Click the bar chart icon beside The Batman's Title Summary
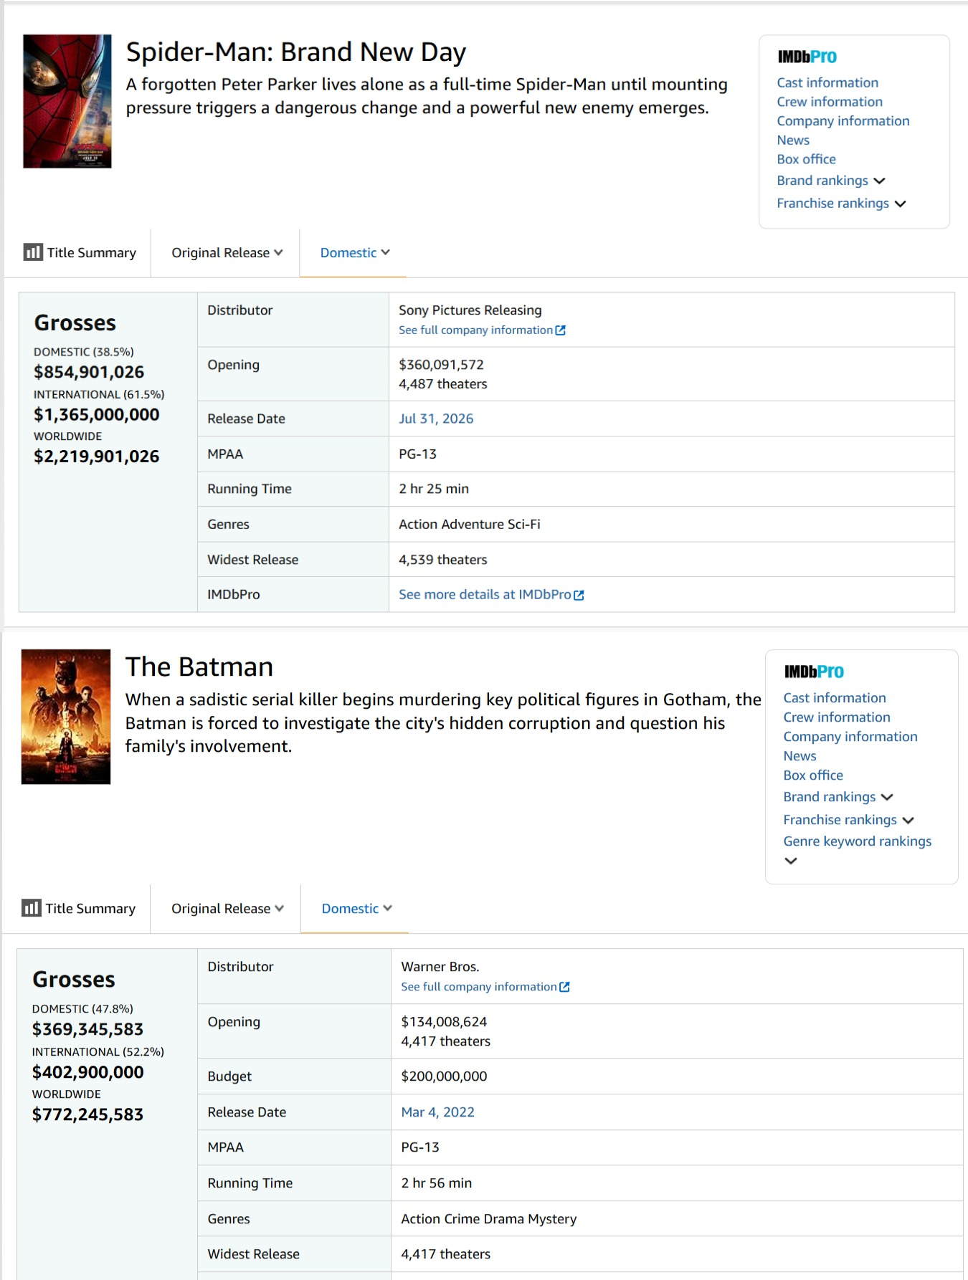Image resolution: width=968 pixels, height=1280 pixels. 32,908
